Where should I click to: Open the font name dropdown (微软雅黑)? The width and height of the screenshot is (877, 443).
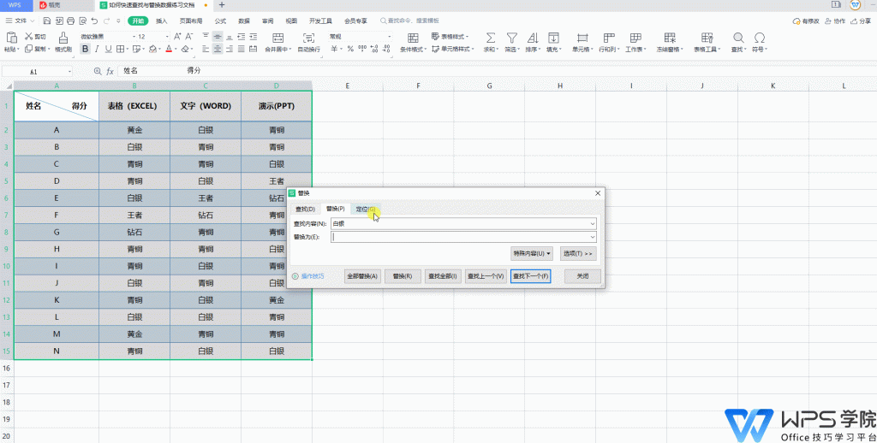click(x=133, y=36)
